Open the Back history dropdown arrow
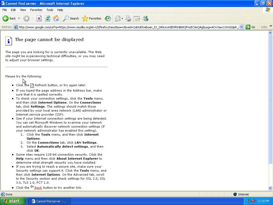 click(x=19, y=18)
